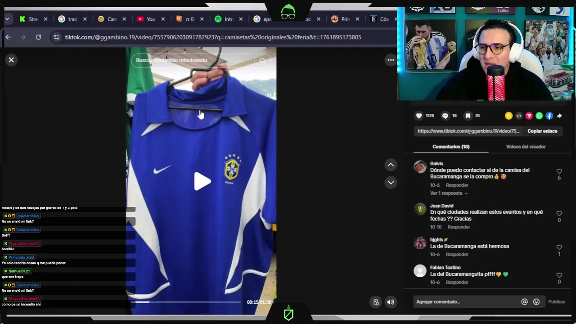Viewport: 576px width, 324px height.
Task: Click the Publicar comment button
Action: pyautogui.click(x=556, y=302)
